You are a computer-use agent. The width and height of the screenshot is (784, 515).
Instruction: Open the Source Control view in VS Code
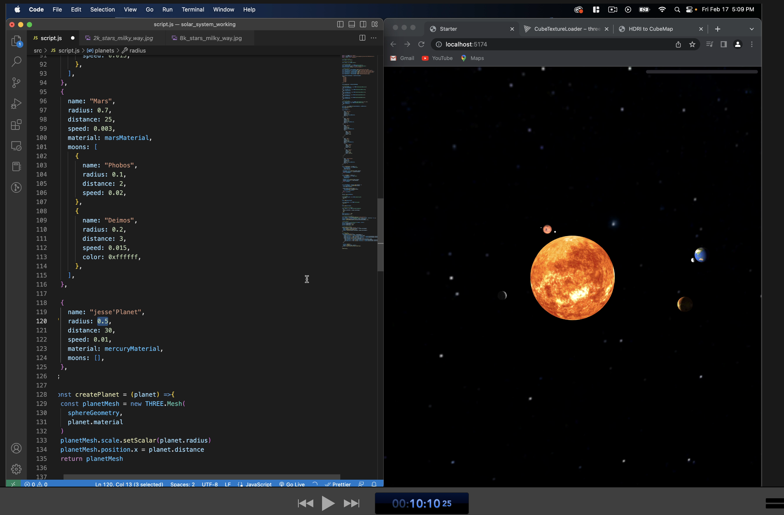pos(17,83)
